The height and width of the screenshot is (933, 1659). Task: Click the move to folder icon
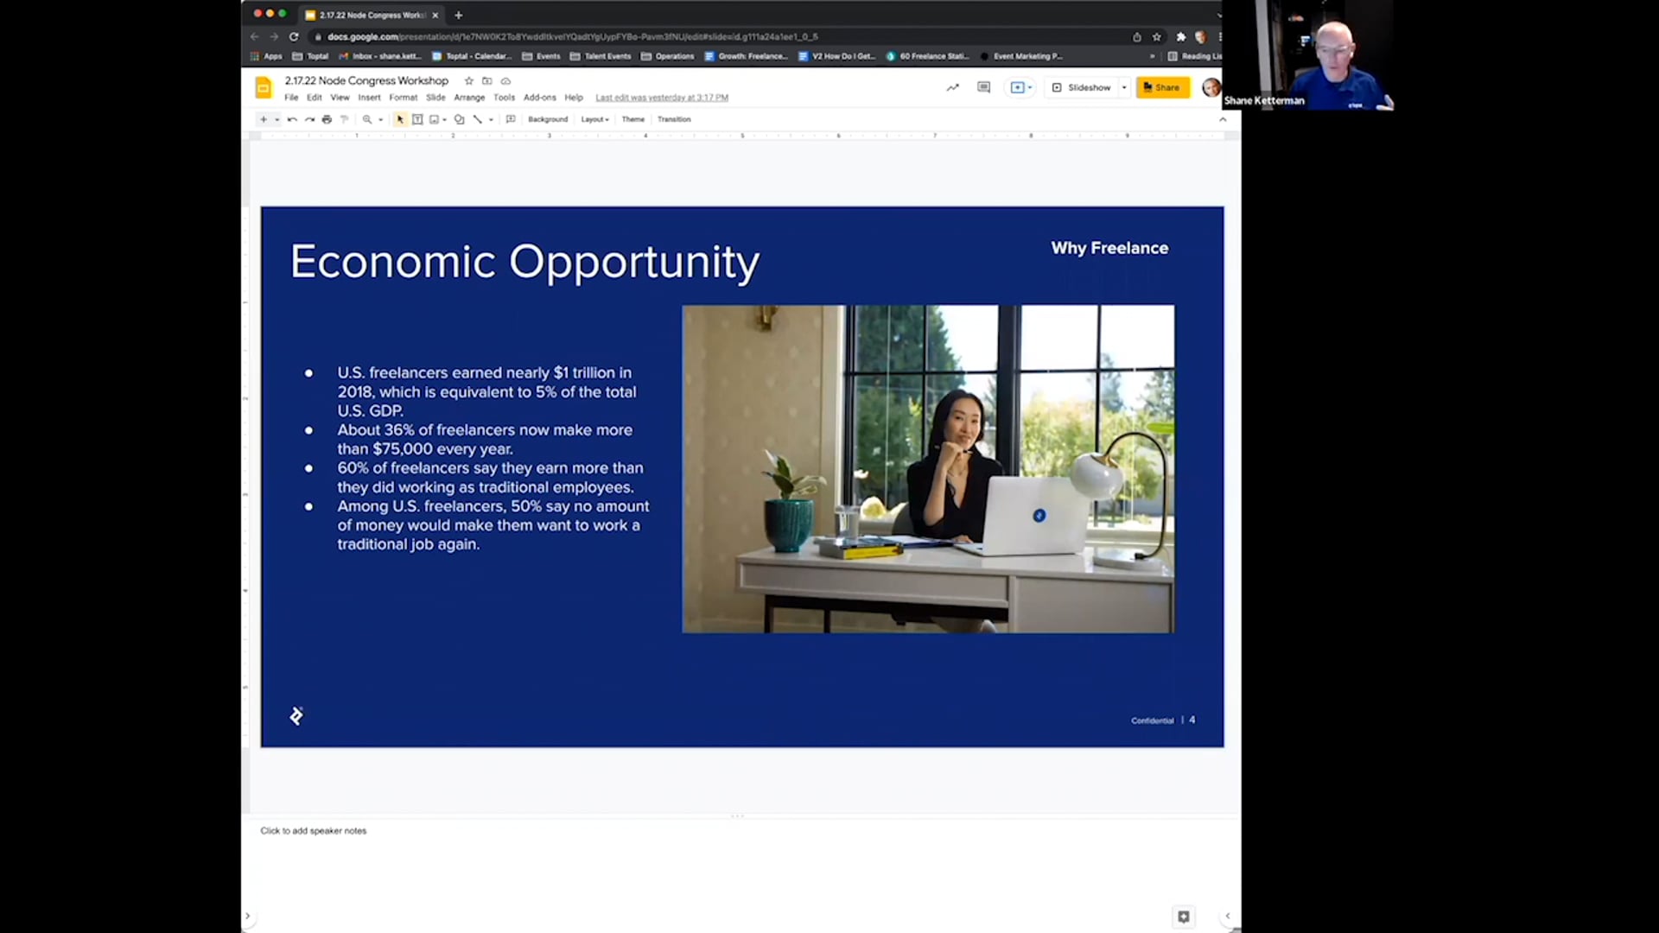coord(487,80)
